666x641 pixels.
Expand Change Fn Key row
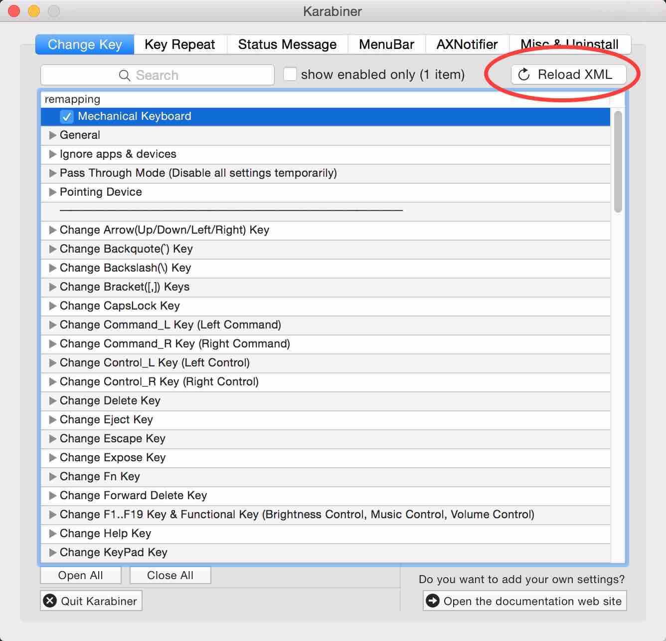(52, 477)
